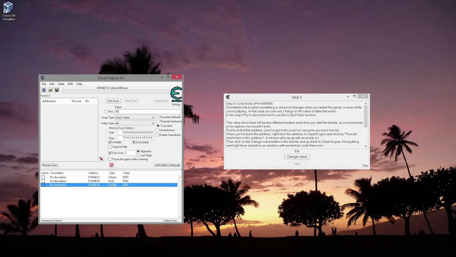456x257 pixels.
Task: Click Step 5 text scrollbar down arrow
Action: [366, 146]
